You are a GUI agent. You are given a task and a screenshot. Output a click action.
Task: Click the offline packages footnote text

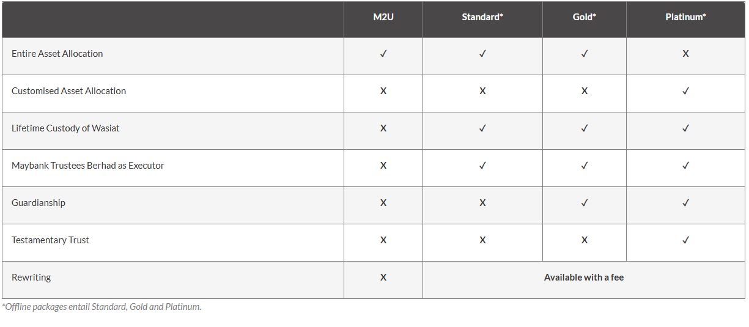101,307
